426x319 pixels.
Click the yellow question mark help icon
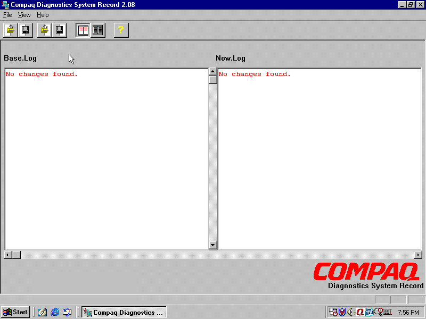[x=121, y=30]
